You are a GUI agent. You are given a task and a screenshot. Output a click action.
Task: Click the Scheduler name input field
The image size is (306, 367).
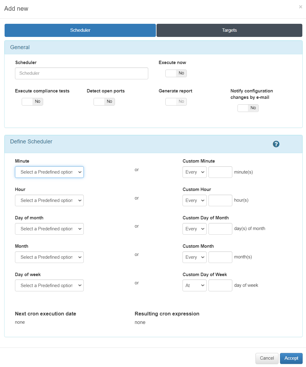pyautogui.click(x=82, y=73)
